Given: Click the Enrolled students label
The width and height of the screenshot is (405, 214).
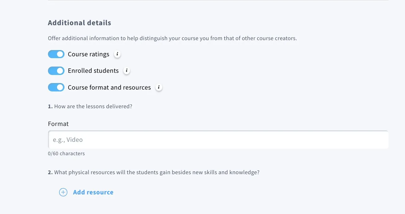Looking at the screenshot, I should pyautogui.click(x=93, y=71).
